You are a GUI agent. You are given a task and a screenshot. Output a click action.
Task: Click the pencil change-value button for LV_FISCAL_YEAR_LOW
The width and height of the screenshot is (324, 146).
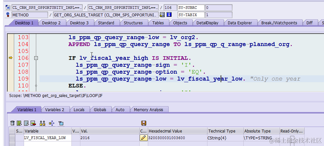tap(144, 138)
